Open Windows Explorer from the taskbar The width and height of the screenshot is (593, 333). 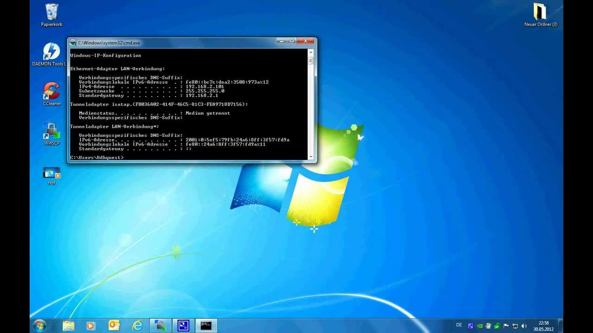pos(68,326)
